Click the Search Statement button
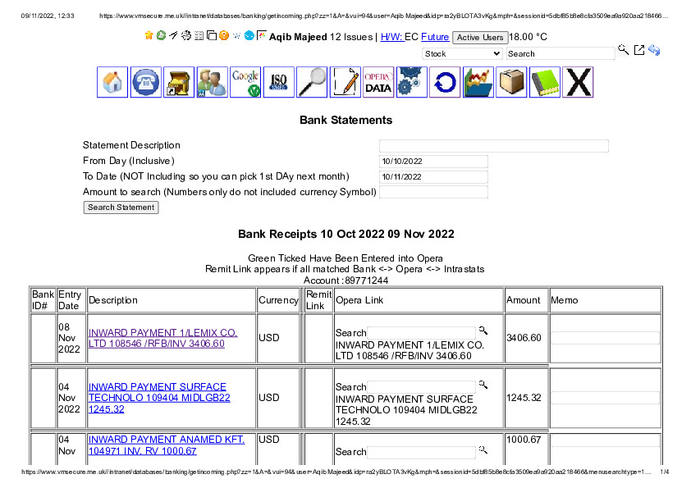The width and height of the screenshot is (691, 488). click(x=121, y=208)
